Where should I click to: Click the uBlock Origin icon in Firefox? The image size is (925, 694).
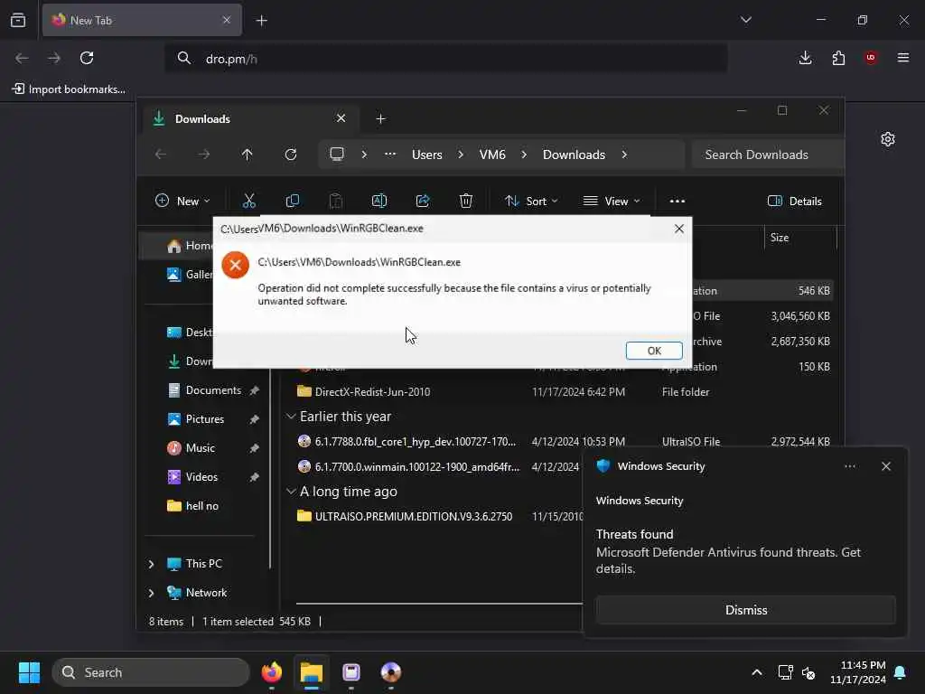pos(871,58)
